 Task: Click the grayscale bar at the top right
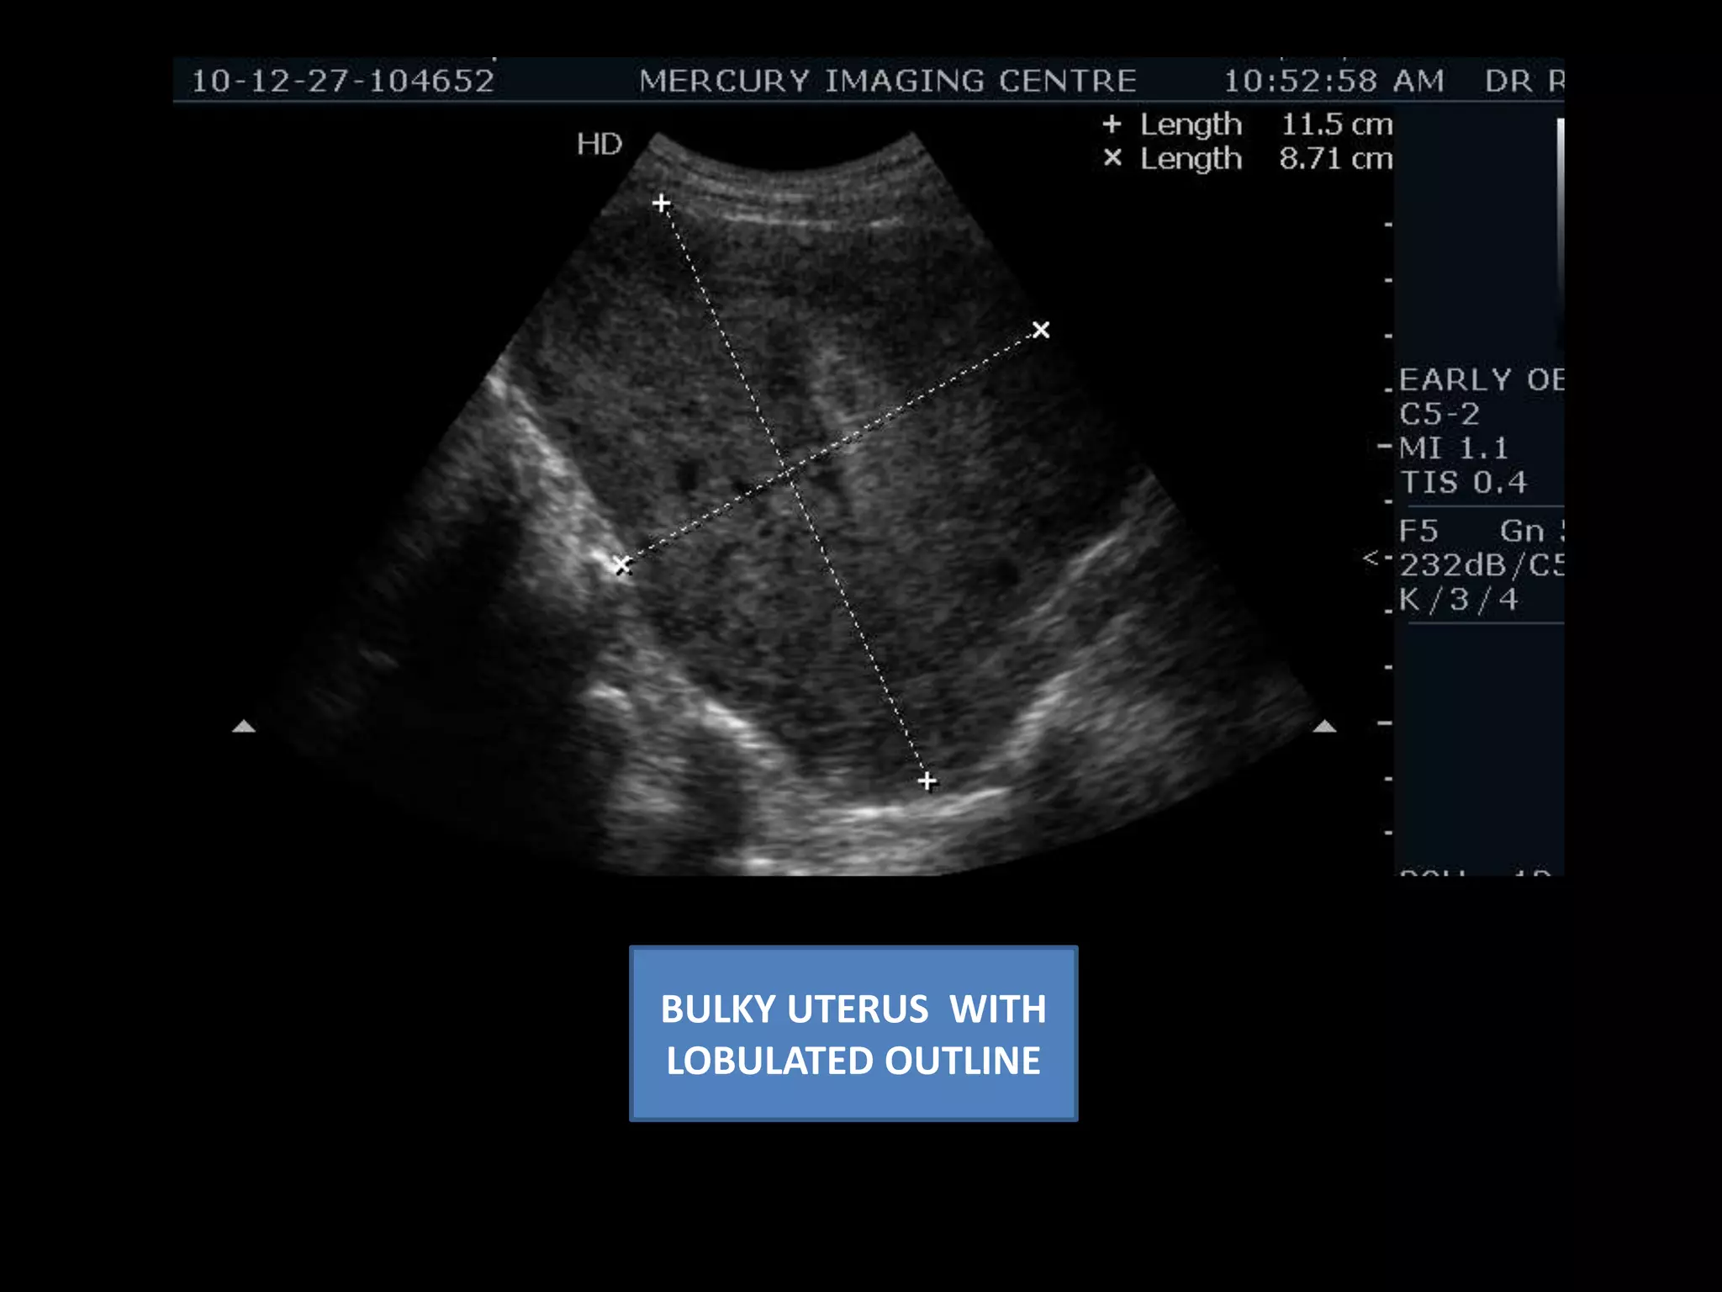coord(1560,231)
